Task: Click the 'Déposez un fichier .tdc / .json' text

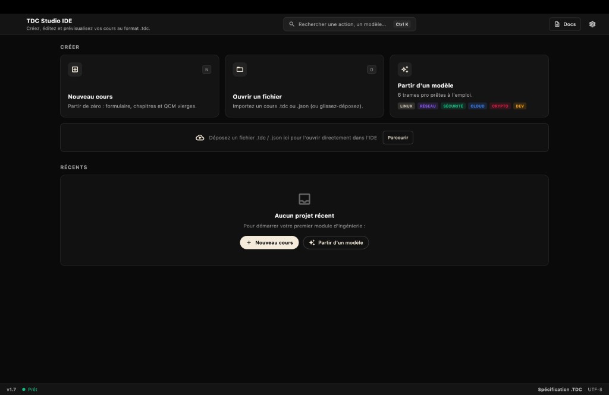Action: click(293, 138)
